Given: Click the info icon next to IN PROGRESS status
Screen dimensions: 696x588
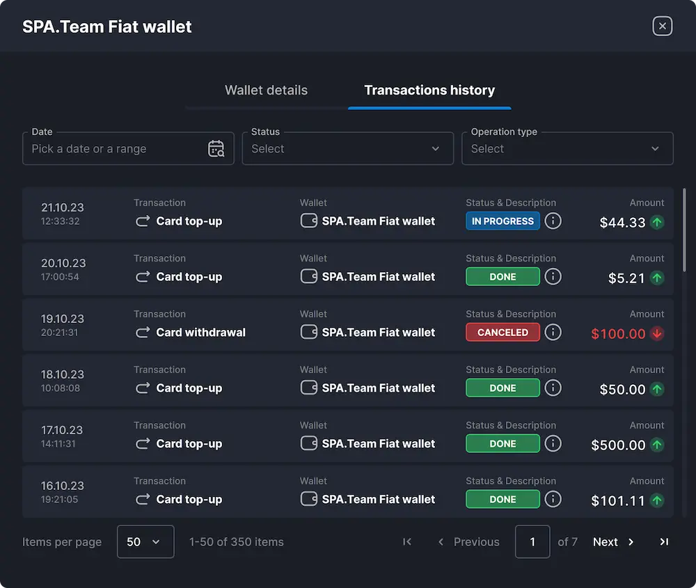Looking at the screenshot, I should click(553, 221).
